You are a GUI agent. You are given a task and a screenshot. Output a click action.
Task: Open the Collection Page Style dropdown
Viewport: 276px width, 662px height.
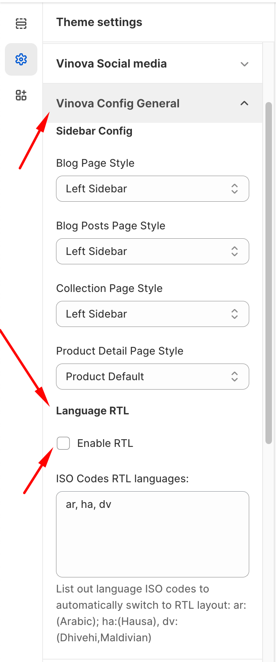(x=152, y=314)
